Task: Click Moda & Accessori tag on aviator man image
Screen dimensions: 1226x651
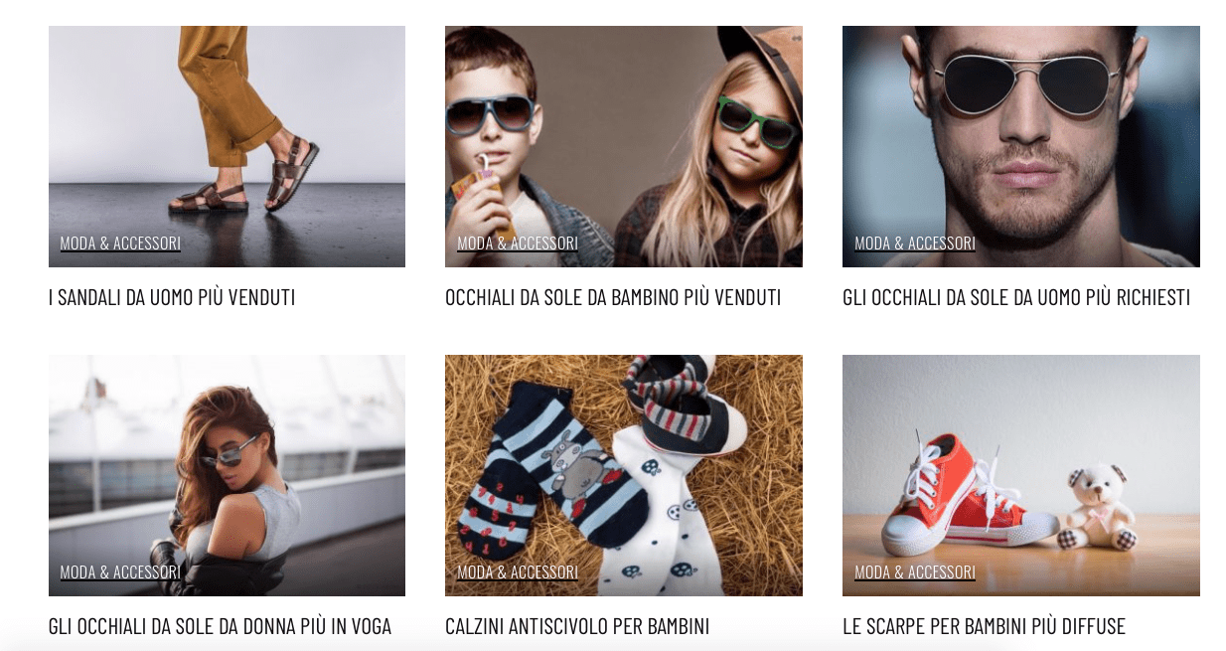Action: 915,244
